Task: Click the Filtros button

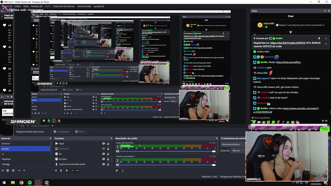Action: click(80, 132)
